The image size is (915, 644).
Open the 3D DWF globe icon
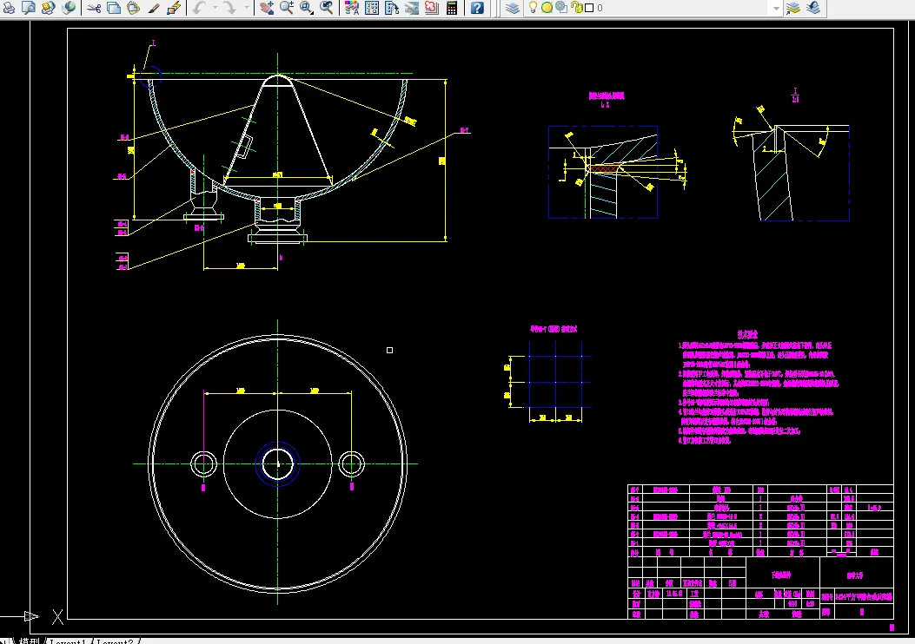click(69, 8)
